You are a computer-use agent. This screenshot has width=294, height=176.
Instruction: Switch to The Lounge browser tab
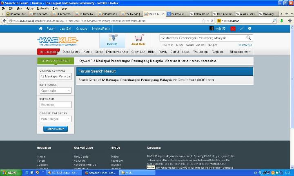pyautogui.click(x=131, y=14)
